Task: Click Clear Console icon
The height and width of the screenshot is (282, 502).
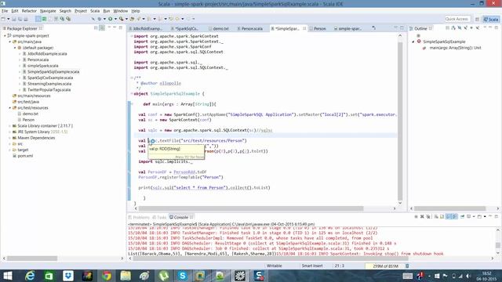Action: click(x=436, y=217)
